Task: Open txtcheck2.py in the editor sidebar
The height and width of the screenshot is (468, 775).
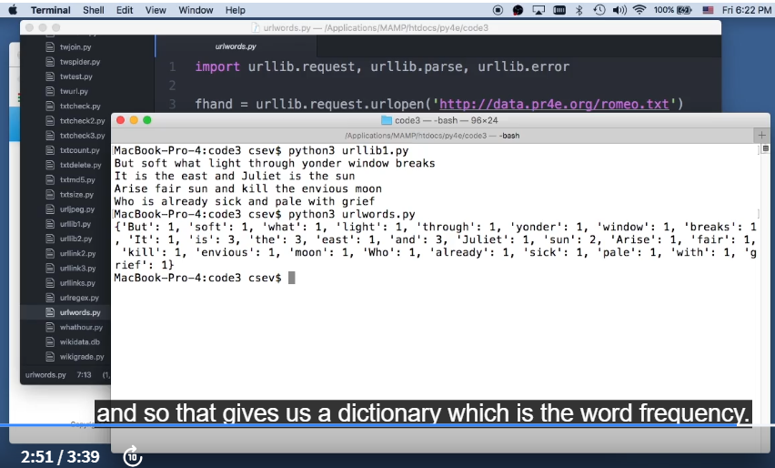Action: point(83,121)
